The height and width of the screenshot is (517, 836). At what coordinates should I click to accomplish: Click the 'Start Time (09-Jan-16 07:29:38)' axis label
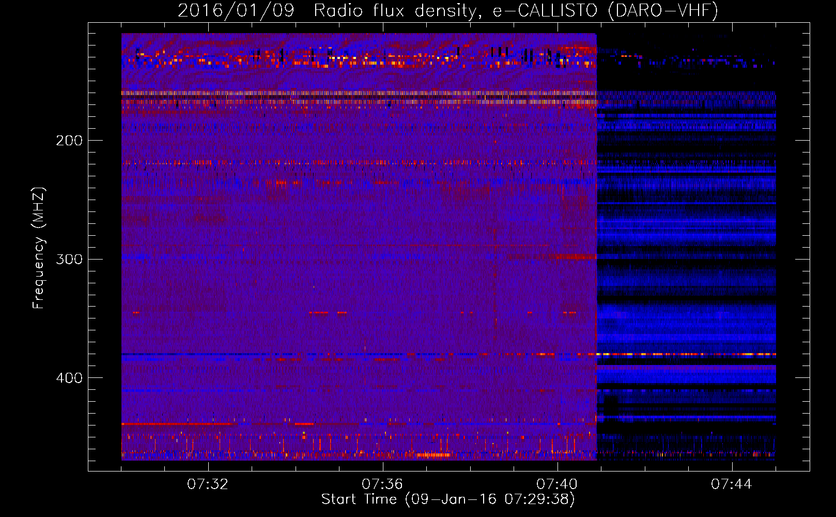pos(448,499)
